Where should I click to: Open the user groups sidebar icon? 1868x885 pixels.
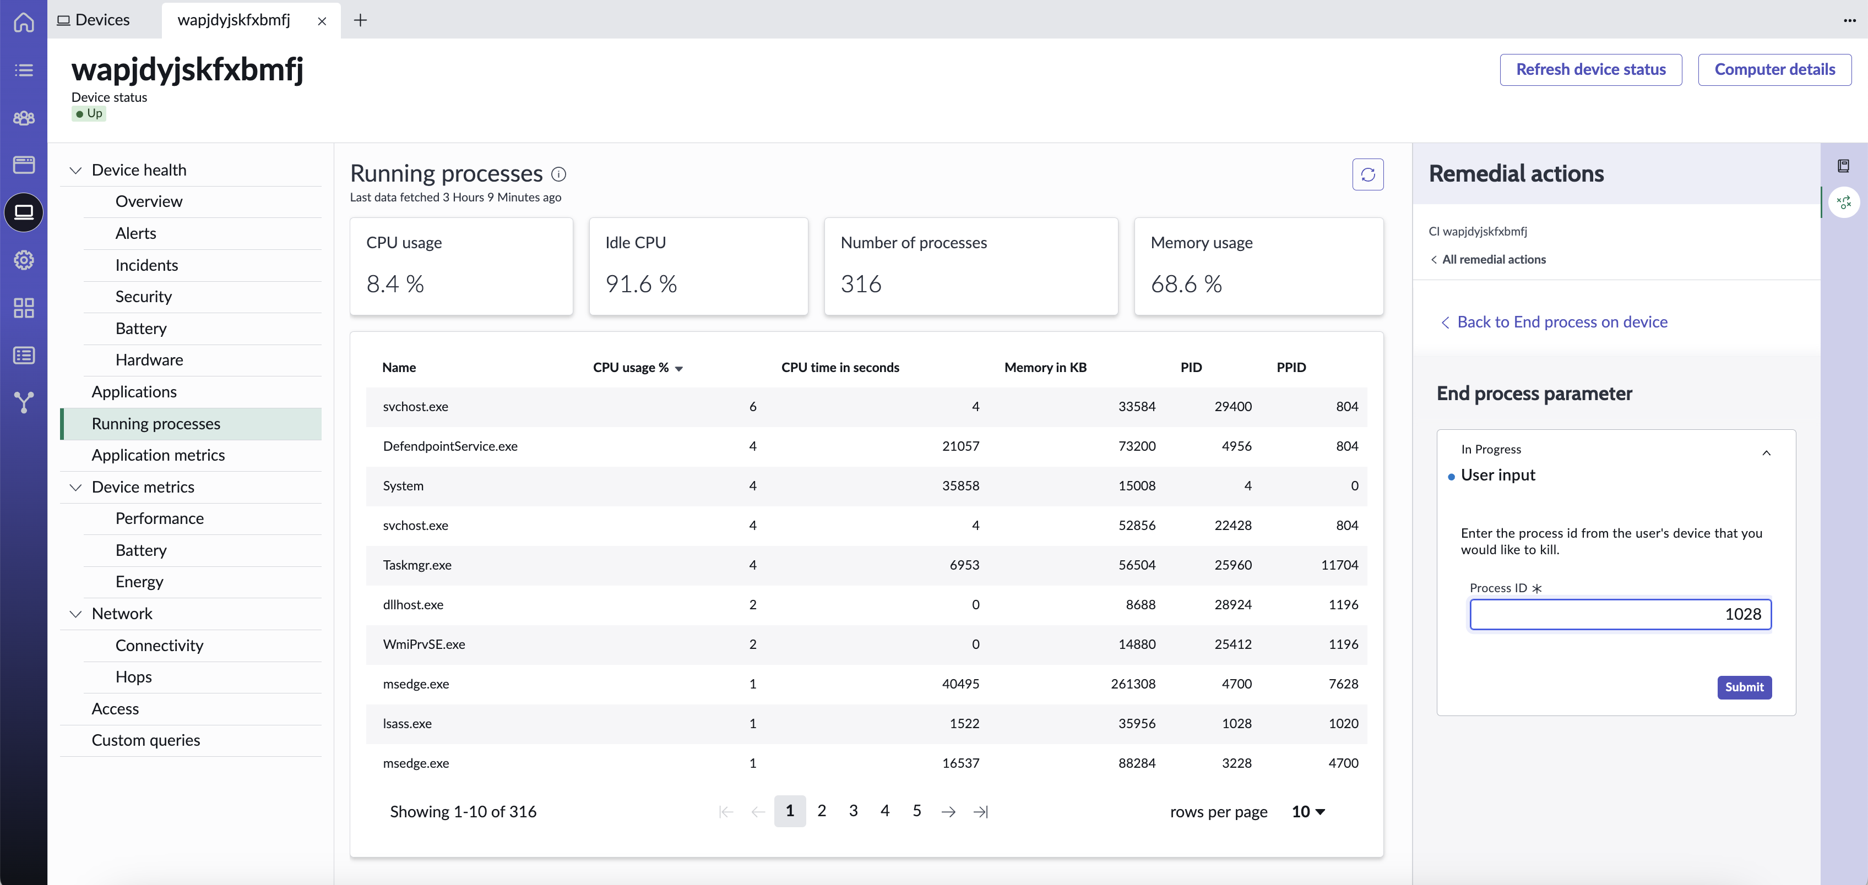click(23, 117)
